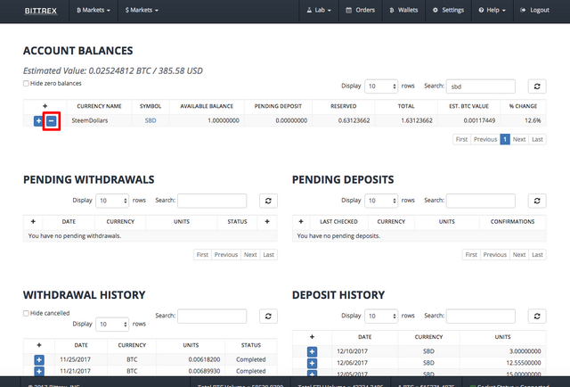Expand the 12/10/2017 SBD deposit row
The width and height of the screenshot is (570, 387).
click(312, 351)
